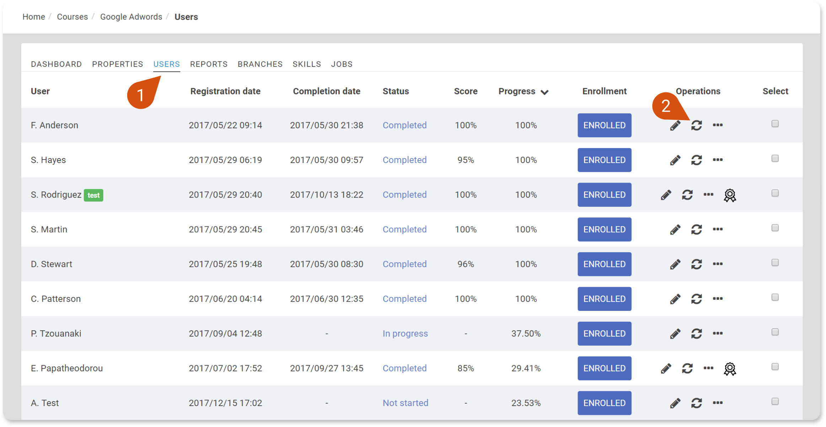
Task: Click the reset icon for D. Stewart
Action: (x=697, y=265)
